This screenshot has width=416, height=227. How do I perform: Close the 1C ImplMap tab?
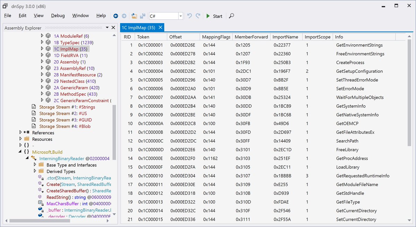pos(160,28)
